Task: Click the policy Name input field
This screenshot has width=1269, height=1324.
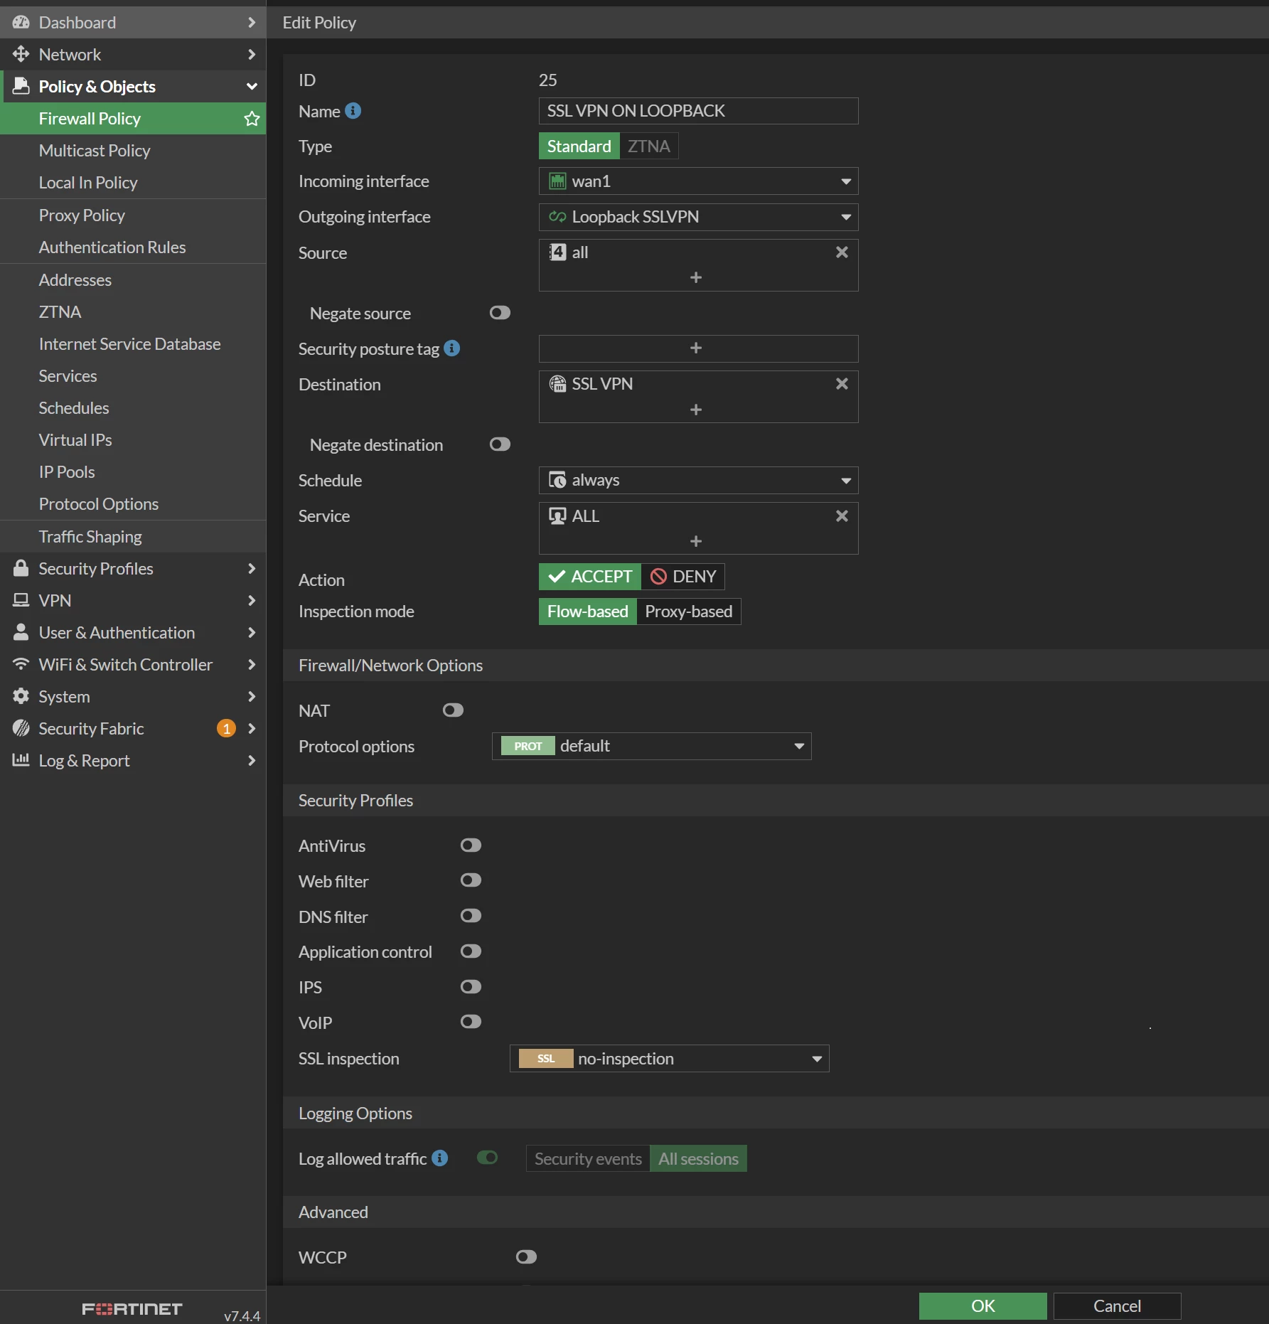Action: (698, 111)
